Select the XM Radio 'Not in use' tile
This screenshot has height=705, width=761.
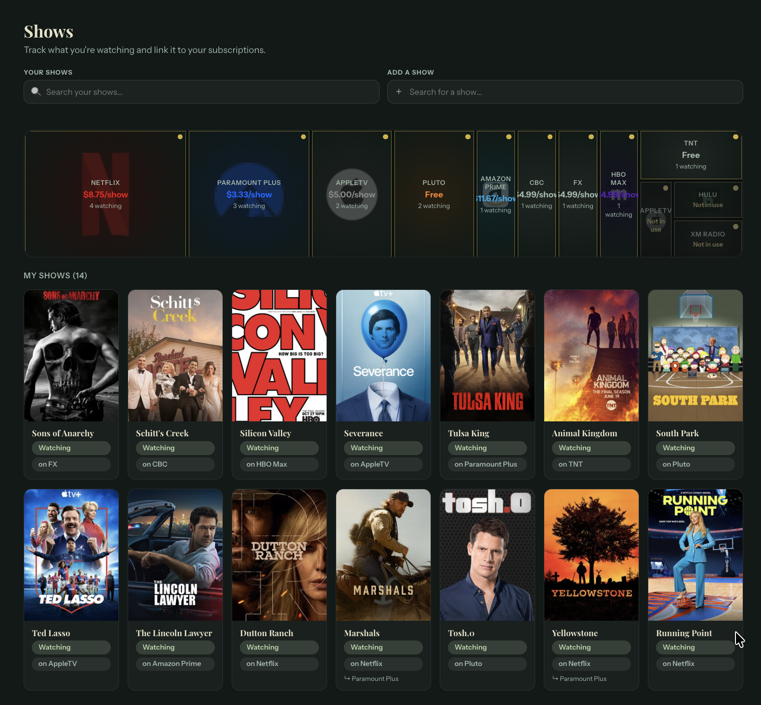coord(708,239)
